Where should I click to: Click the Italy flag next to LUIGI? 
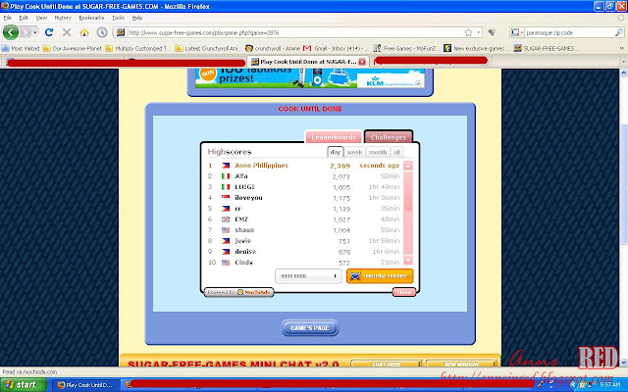point(226,187)
